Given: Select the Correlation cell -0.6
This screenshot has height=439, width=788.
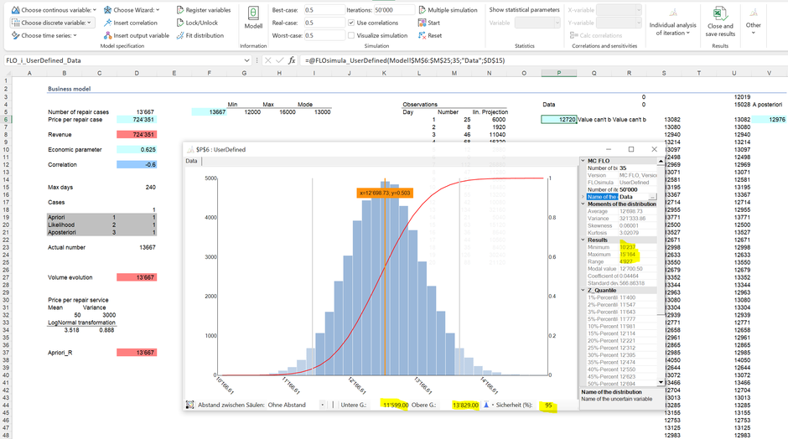Looking at the screenshot, I should pos(137,165).
